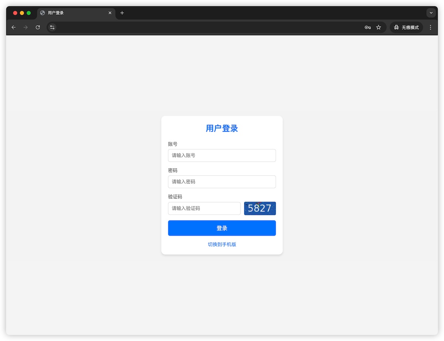The image size is (444, 341).
Task: Open the password manager key icon
Action: click(x=367, y=27)
